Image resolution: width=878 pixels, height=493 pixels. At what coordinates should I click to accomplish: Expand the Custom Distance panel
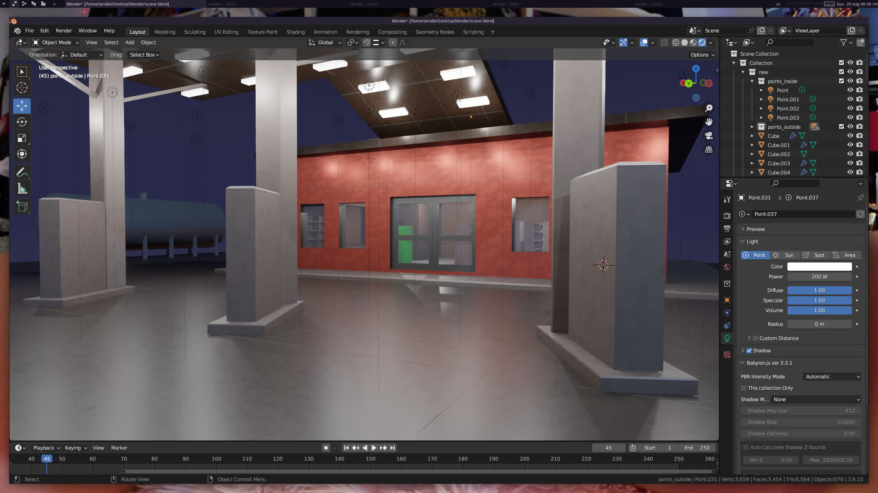(749, 338)
